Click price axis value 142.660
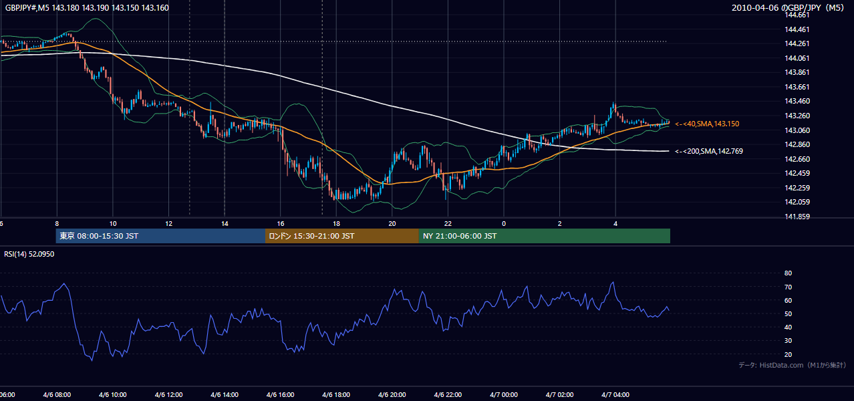Screen dimensions: 854x401 [x=797, y=159]
